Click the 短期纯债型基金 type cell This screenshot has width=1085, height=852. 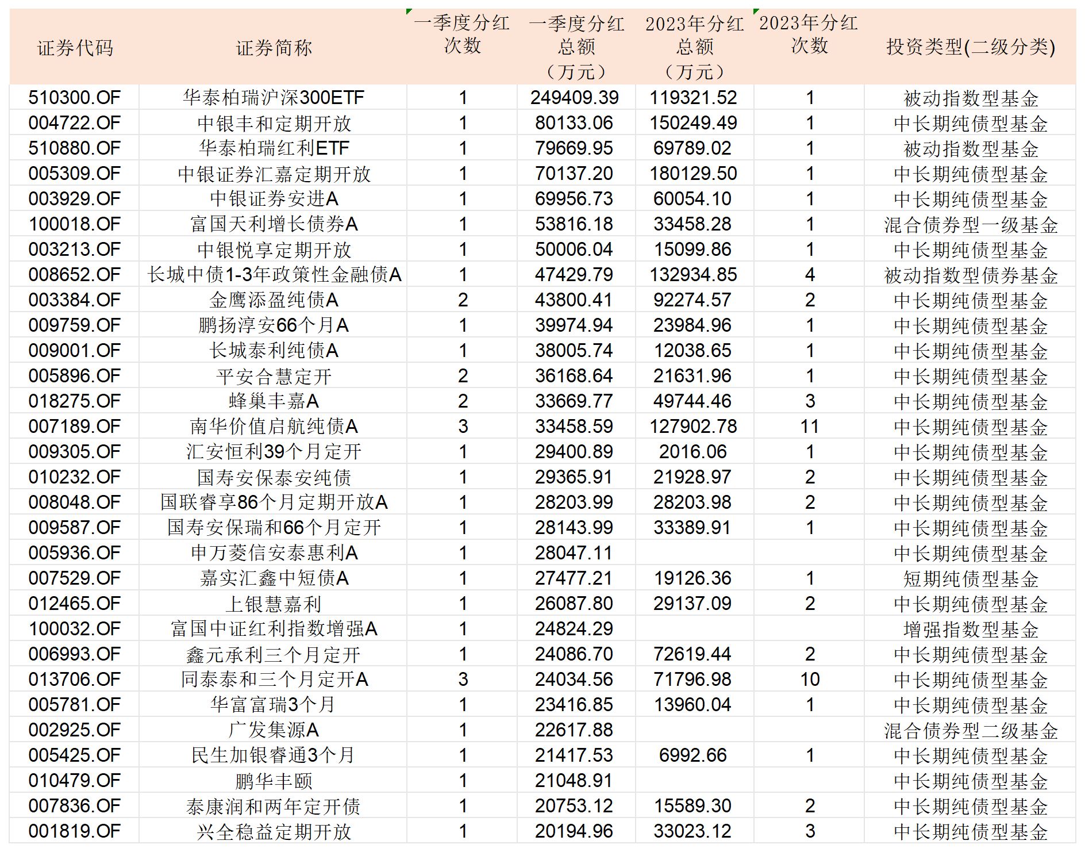[x=970, y=578]
